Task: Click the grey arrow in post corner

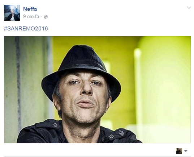Action: (189, 8)
